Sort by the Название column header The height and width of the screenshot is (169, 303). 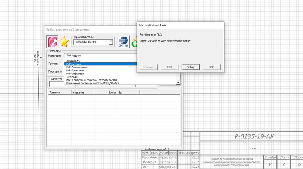83,93
